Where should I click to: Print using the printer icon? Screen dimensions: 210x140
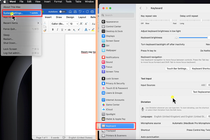(92, 12)
